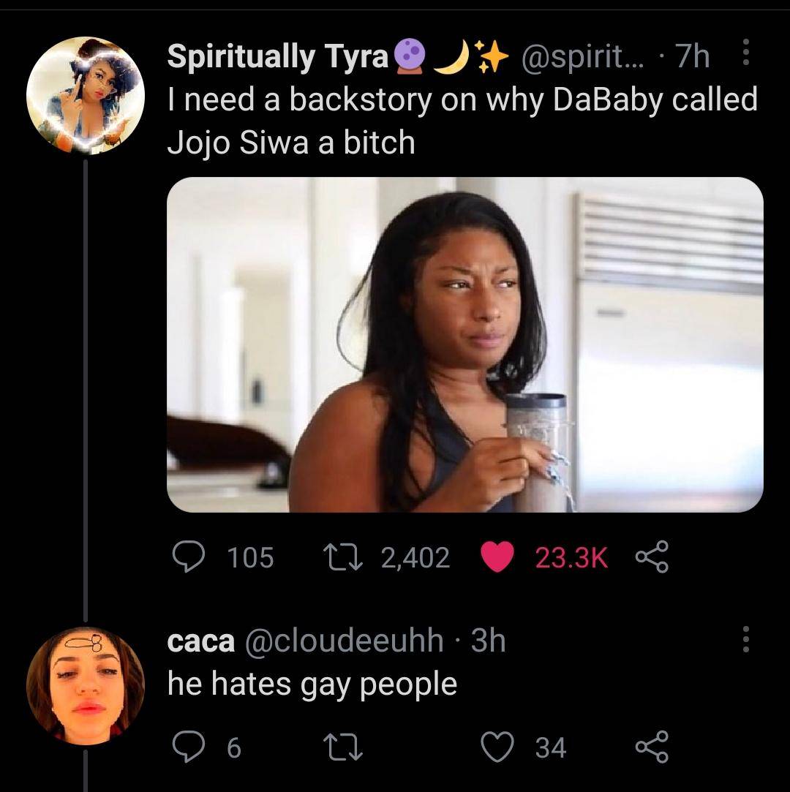Reply to caca's comment
This screenshot has width=790, height=792.
189,747
